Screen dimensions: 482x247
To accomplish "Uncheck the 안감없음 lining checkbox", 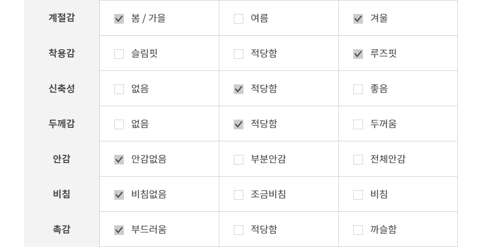I will pos(119,160).
